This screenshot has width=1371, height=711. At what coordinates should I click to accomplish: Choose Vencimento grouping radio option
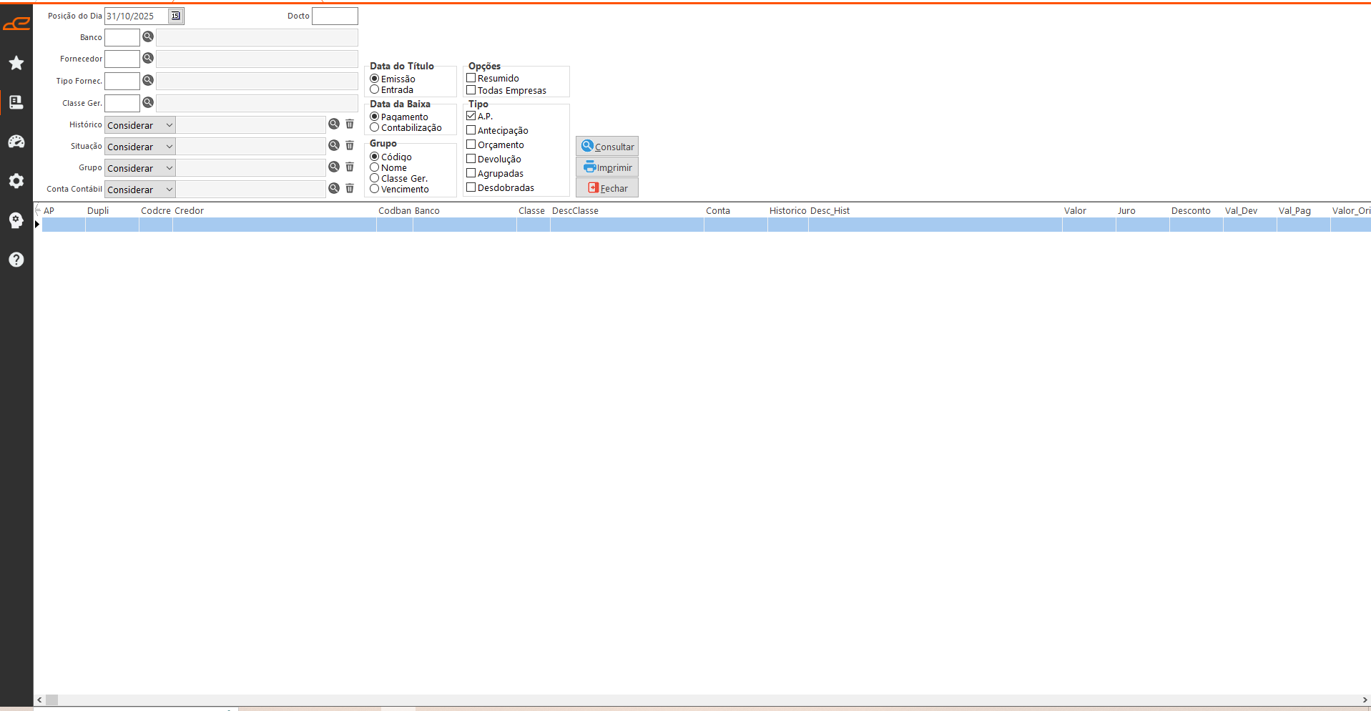point(374,189)
